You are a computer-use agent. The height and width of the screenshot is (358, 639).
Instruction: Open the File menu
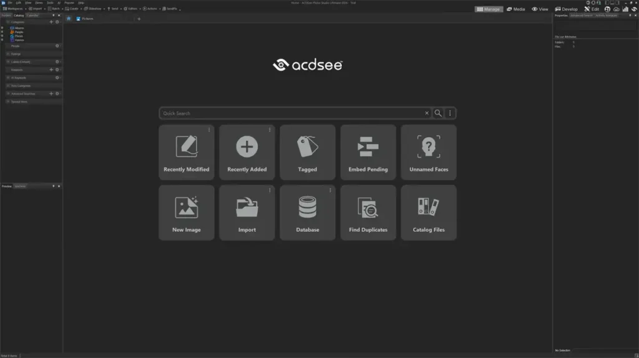tap(10, 2)
